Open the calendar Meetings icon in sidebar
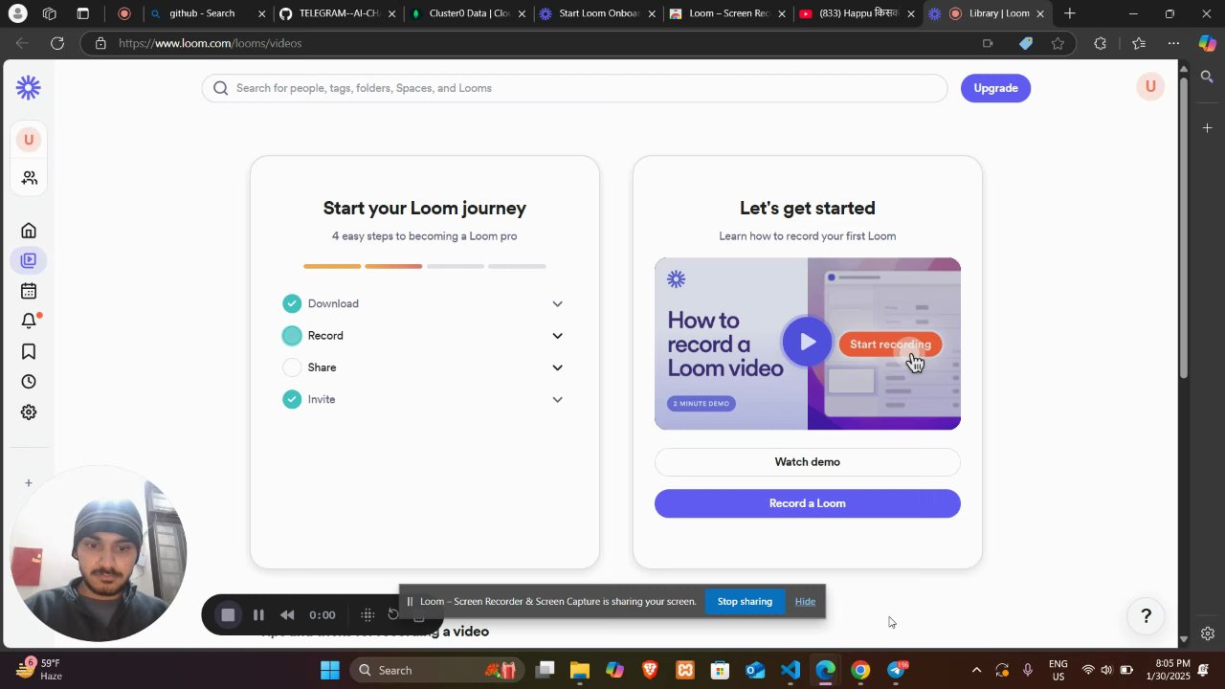The width and height of the screenshot is (1225, 689). tap(29, 291)
